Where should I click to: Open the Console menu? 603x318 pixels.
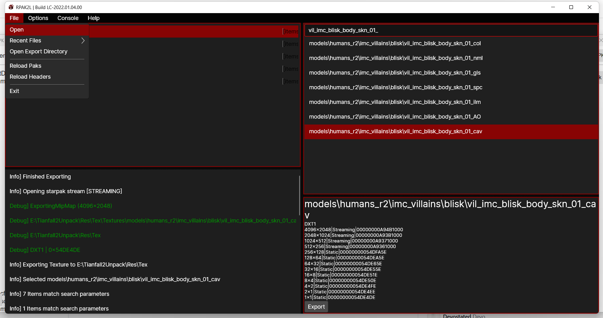(x=68, y=18)
